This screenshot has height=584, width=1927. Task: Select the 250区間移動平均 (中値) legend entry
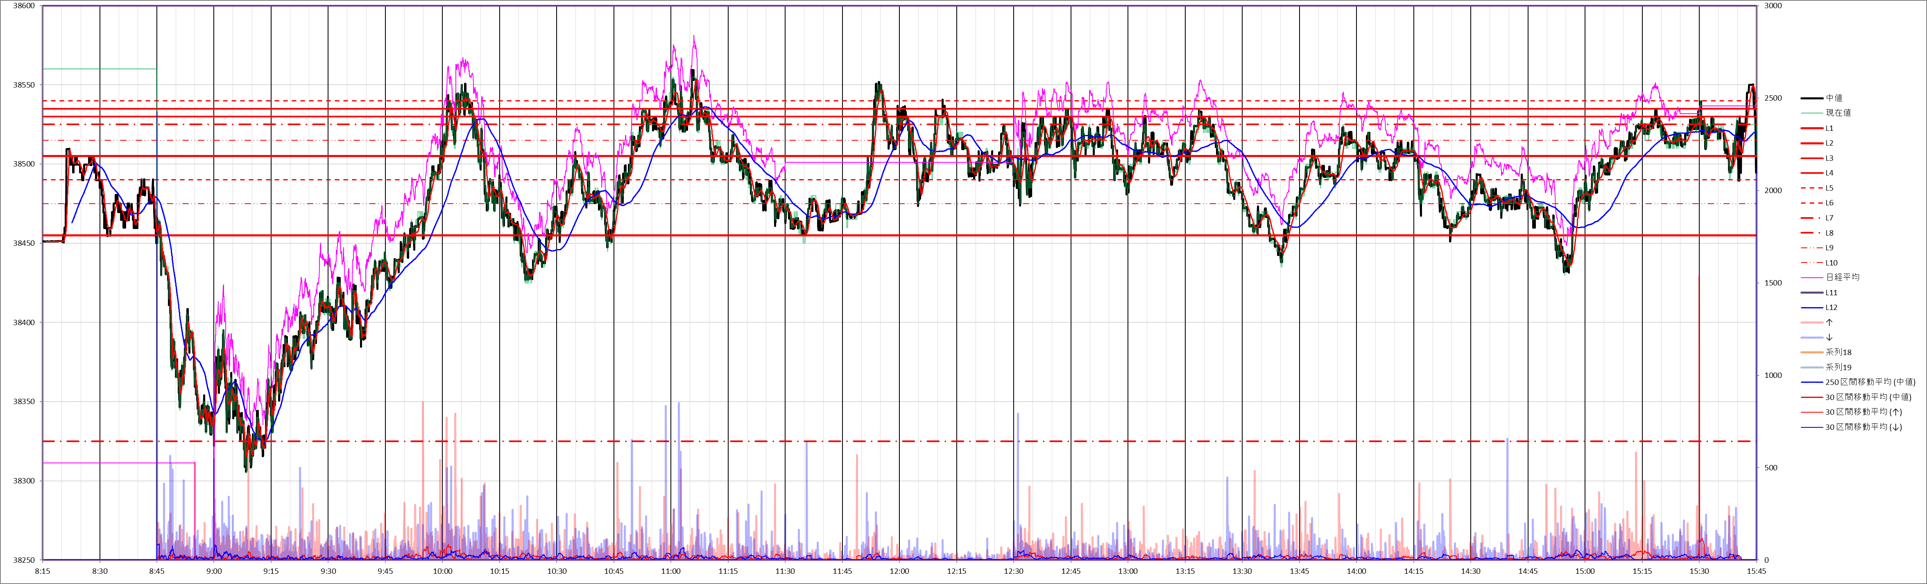(x=1857, y=382)
